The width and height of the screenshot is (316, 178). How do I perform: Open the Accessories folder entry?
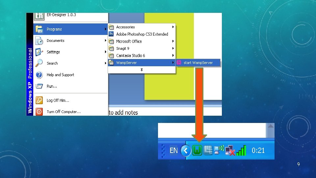point(142,27)
